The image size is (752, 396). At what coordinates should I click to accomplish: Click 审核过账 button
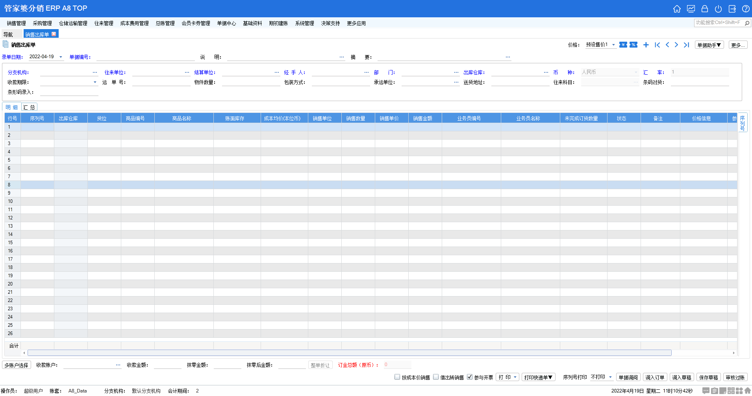(735, 377)
